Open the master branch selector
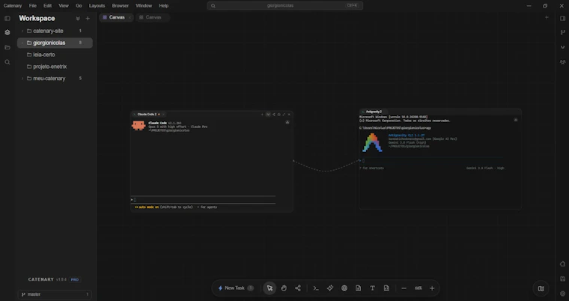Screen dimensions: 569x301 55,294
